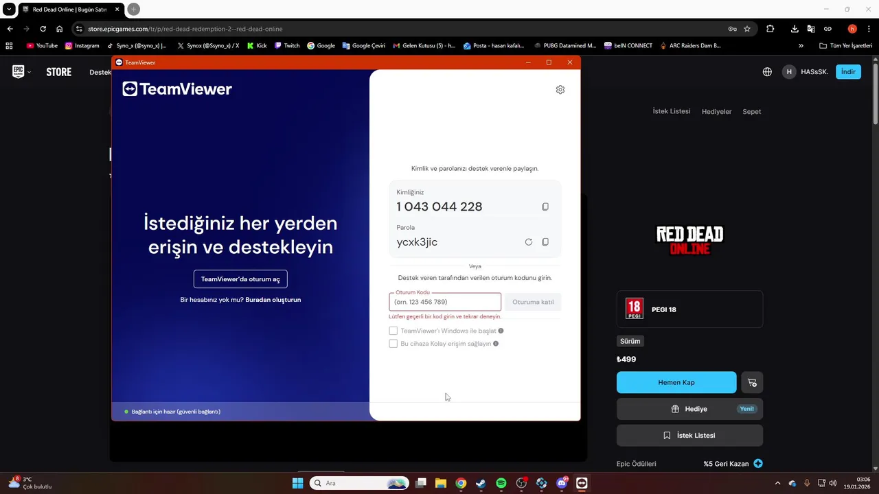Show hidden bookmarks overflow chevron
The height and width of the screenshot is (494, 879).
point(801,46)
